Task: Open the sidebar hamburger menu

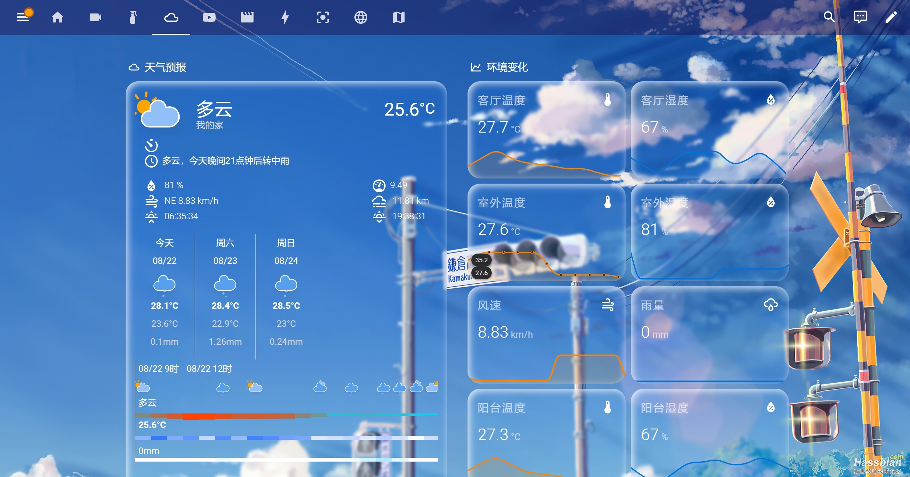Action: pyautogui.click(x=23, y=17)
